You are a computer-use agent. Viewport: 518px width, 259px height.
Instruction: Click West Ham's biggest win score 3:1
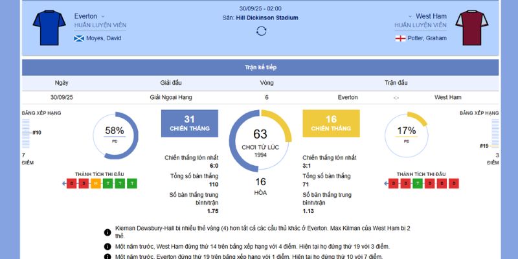click(x=306, y=166)
